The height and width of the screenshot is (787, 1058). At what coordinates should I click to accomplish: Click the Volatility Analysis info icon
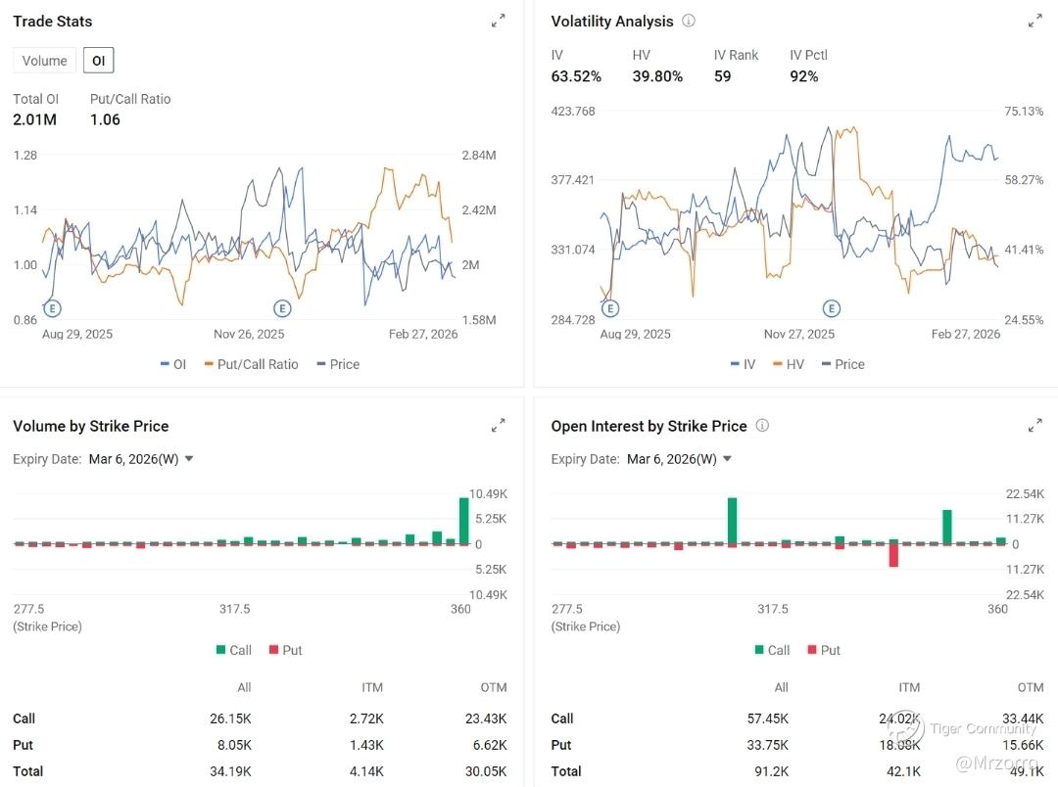tap(689, 21)
